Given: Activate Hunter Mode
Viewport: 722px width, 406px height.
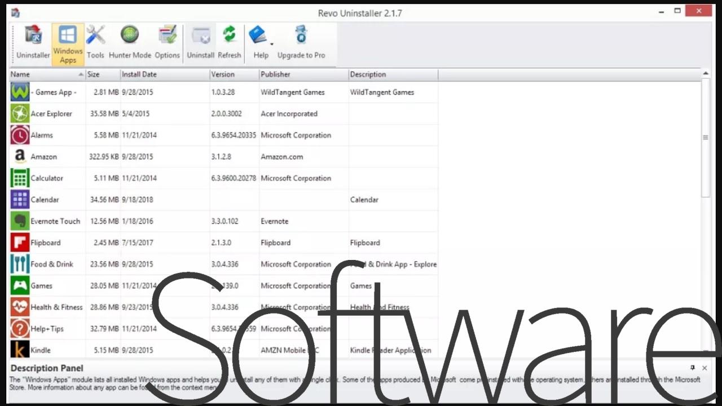Looking at the screenshot, I should tap(130, 43).
